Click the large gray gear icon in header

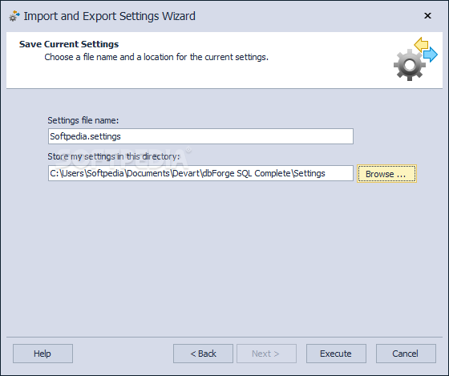point(410,65)
